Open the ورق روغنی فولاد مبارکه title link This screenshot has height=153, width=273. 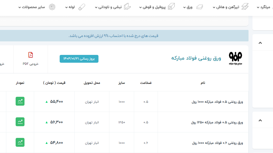tap(196, 58)
